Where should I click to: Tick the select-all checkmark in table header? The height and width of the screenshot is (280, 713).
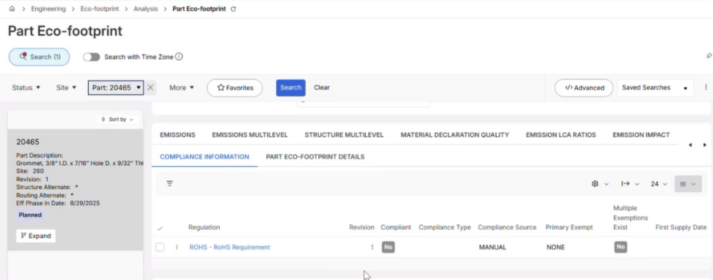160,228
